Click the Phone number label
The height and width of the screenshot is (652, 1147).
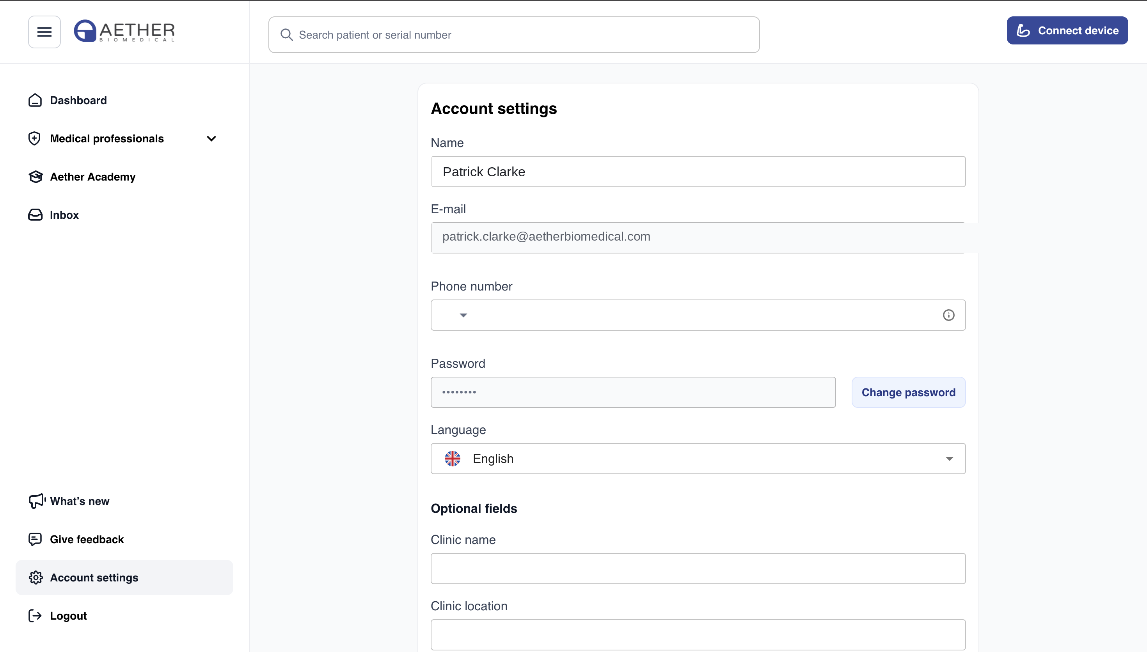point(471,287)
